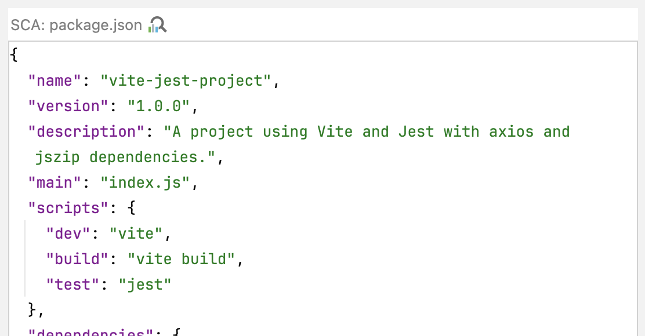Click the "scripts" key
This screenshot has height=336, width=645.
[68, 208]
